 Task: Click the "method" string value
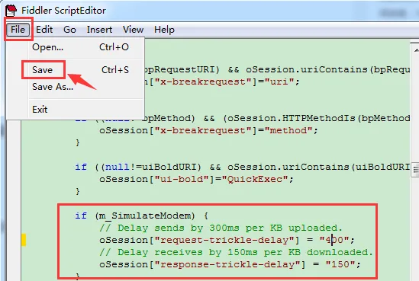coord(288,130)
